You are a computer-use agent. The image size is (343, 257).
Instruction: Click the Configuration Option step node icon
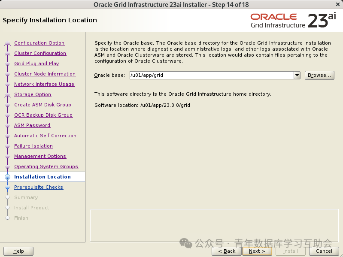7,43
